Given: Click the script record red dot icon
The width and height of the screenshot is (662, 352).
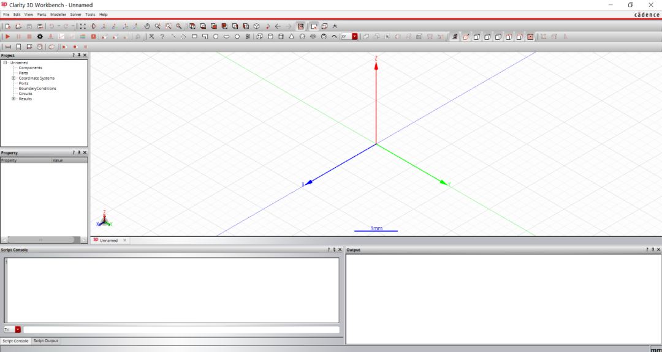Looking at the screenshot, I should point(75,47).
